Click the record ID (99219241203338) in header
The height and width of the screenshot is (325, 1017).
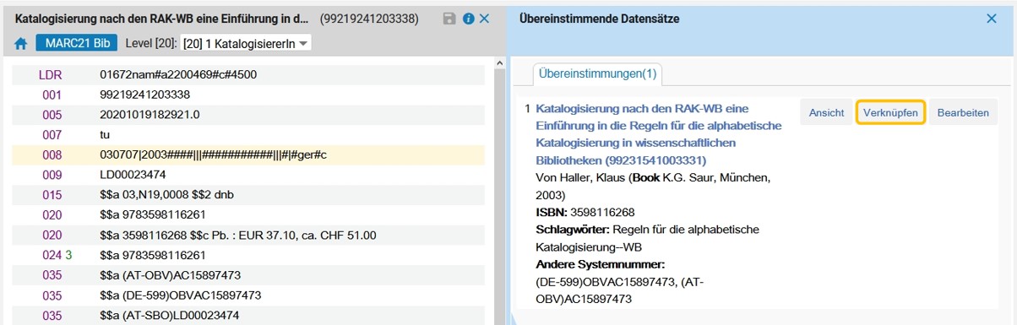click(368, 18)
